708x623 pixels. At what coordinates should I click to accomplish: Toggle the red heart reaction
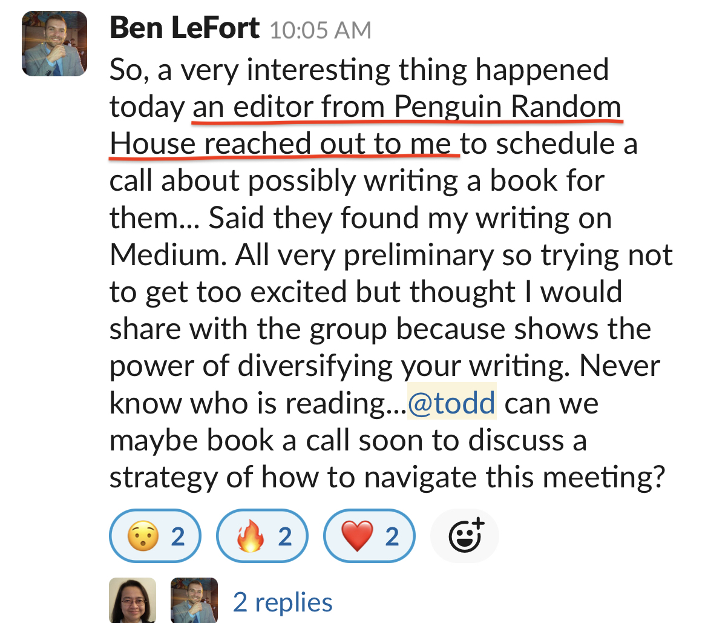point(370,536)
